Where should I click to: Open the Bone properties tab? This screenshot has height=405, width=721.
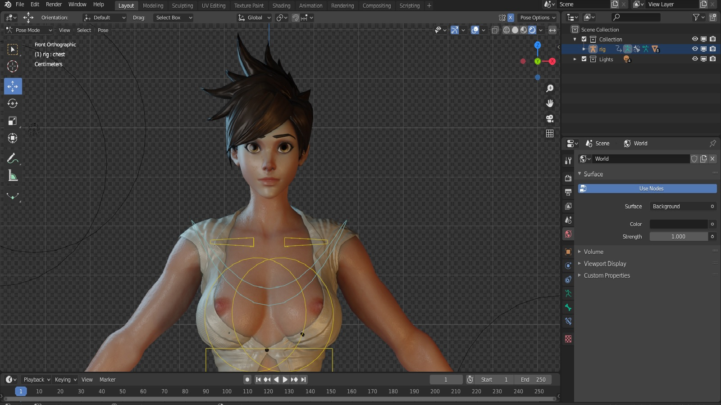tap(568, 308)
